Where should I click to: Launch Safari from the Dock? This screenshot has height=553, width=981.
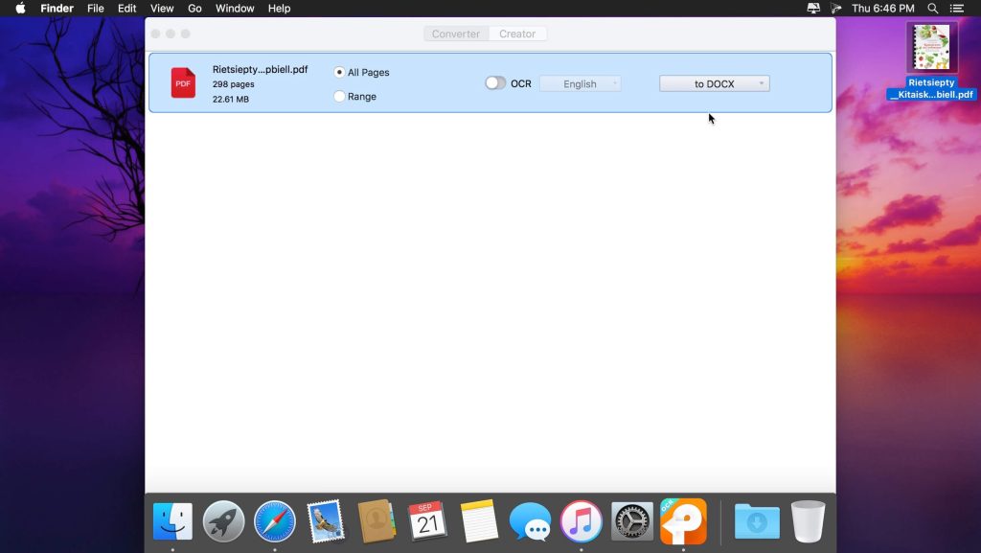(275, 521)
